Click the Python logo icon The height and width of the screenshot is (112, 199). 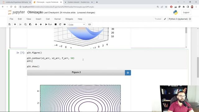click(x=176, y=12)
